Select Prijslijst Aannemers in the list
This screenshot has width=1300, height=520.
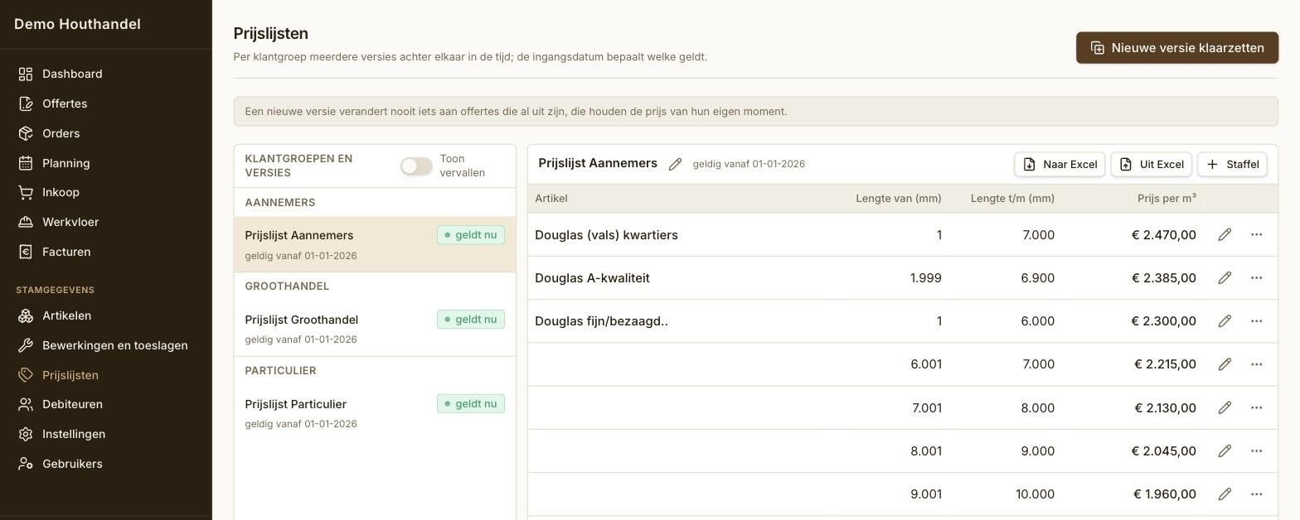click(375, 244)
